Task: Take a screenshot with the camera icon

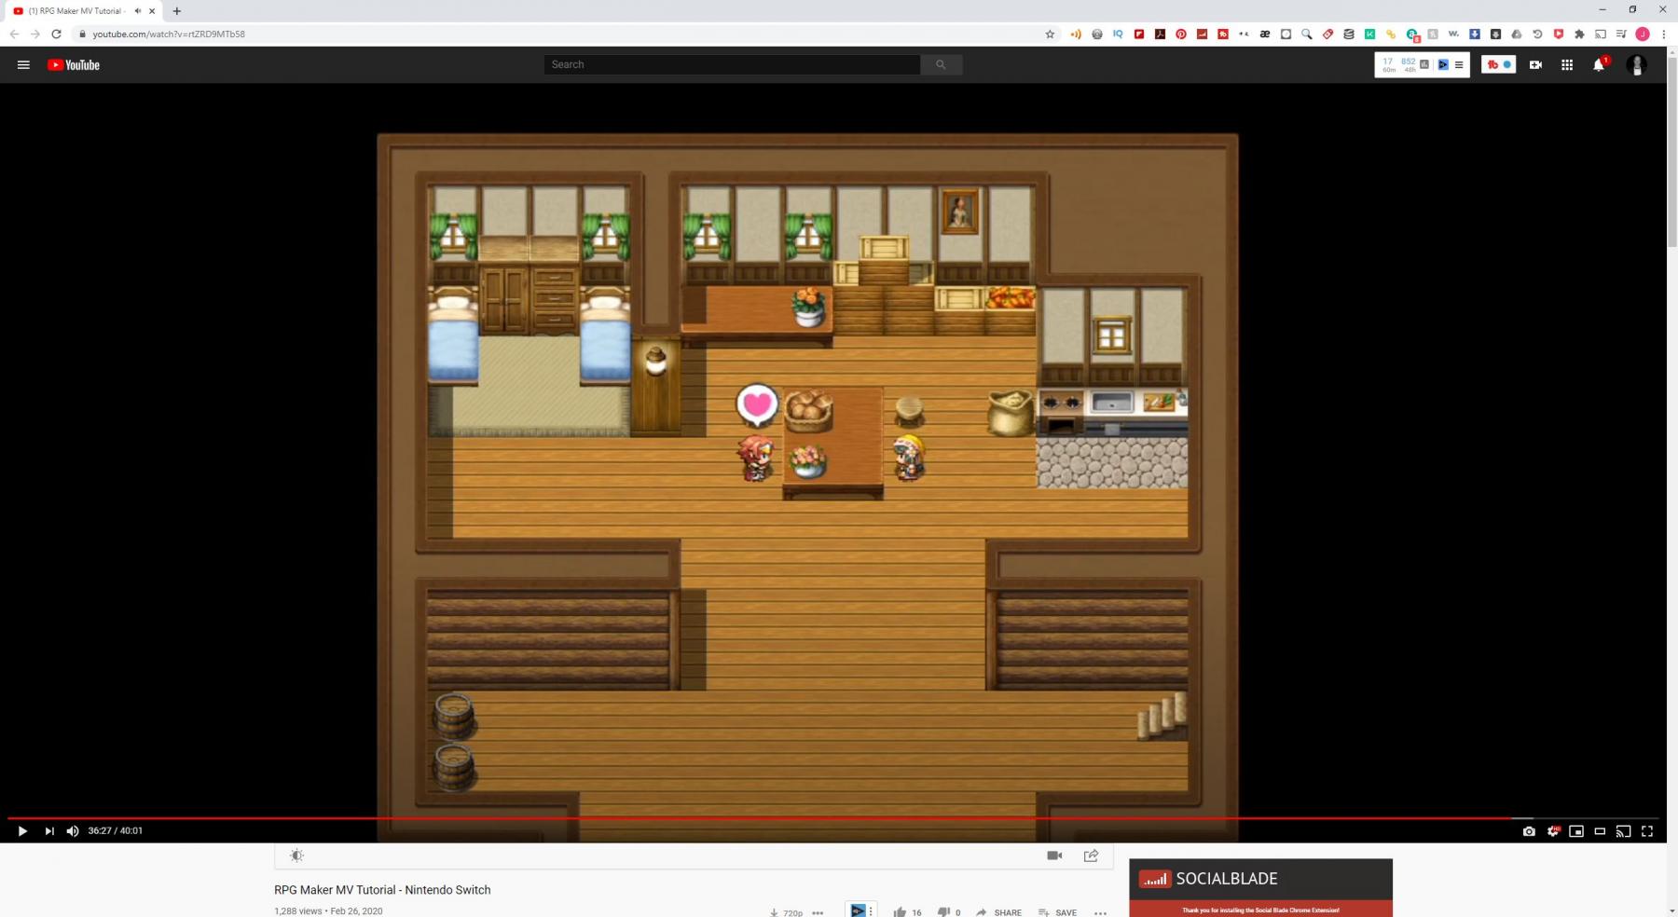Action: 1529,831
